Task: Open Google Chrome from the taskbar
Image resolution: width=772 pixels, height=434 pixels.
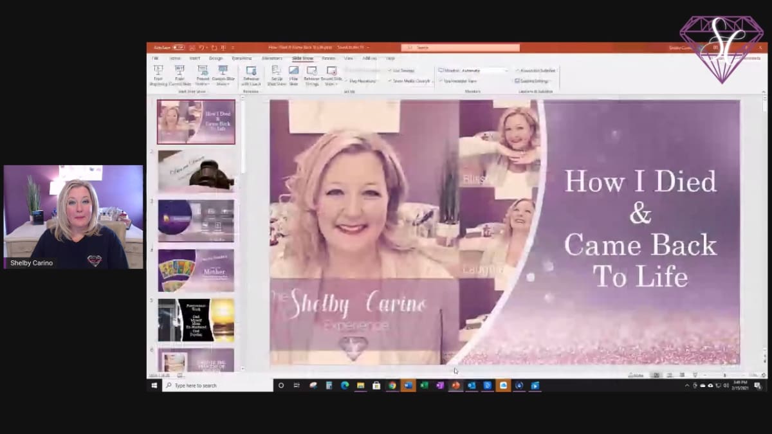Action: pos(392,385)
